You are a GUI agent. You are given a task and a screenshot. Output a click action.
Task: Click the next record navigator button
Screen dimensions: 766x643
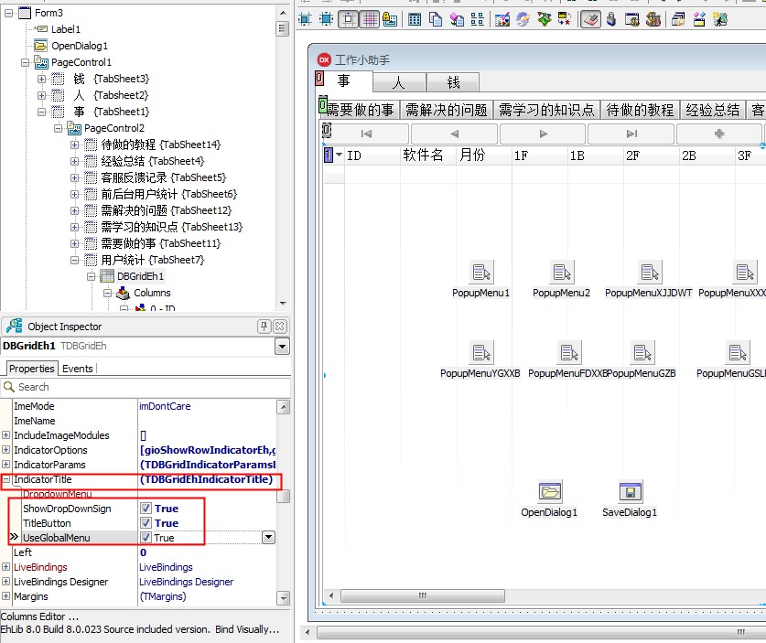(x=543, y=134)
